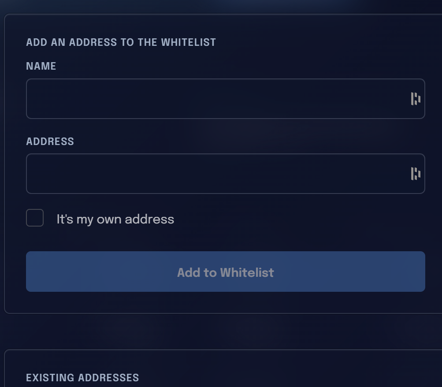Click the 'It's my own address' label text
Viewport: 442px width, 387px height.
pyautogui.click(x=115, y=220)
